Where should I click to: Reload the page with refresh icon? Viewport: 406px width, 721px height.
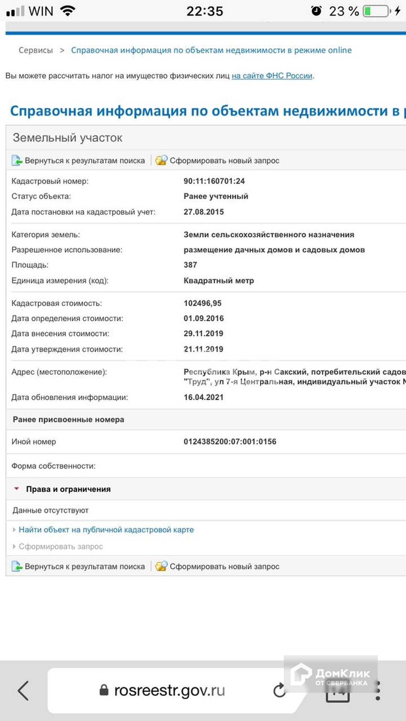tap(279, 690)
